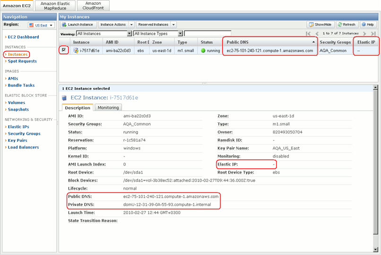Click the Show/Hide columns button
The width and height of the screenshot is (381, 255).
pyautogui.click(x=320, y=25)
